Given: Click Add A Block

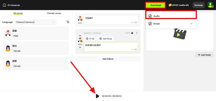Looking at the screenshot, I should (108, 59).
